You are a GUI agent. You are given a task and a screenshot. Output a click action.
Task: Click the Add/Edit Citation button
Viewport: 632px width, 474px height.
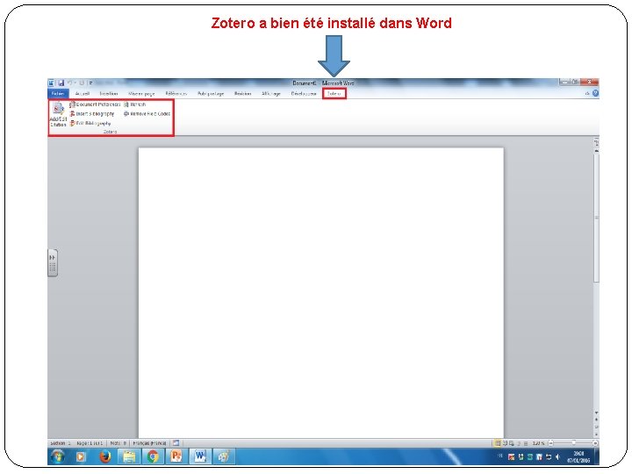pos(58,114)
